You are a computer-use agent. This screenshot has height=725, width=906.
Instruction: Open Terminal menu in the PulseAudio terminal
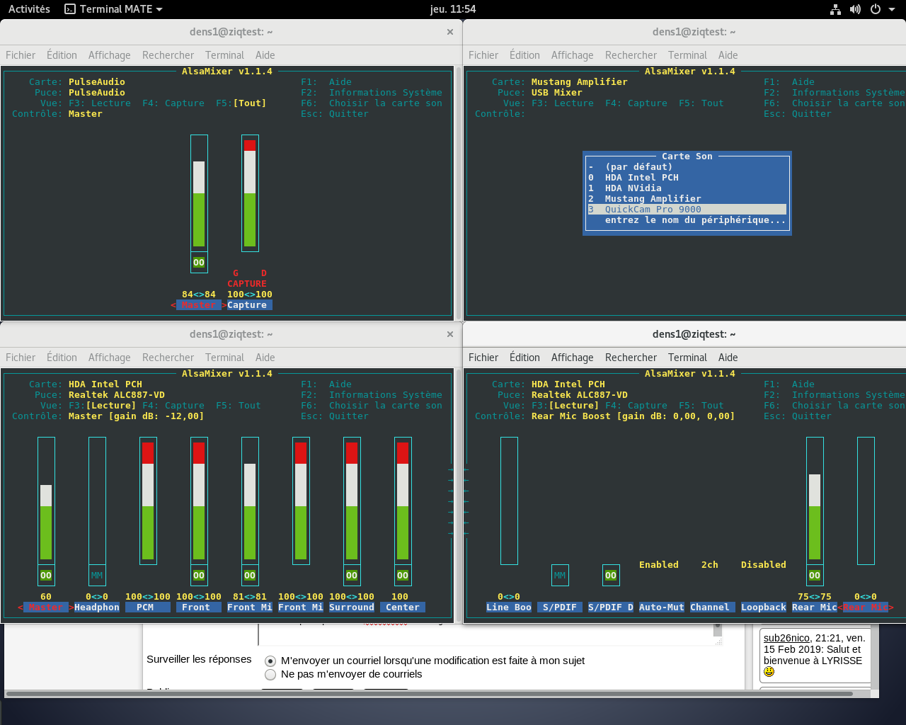tap(224, 55)
